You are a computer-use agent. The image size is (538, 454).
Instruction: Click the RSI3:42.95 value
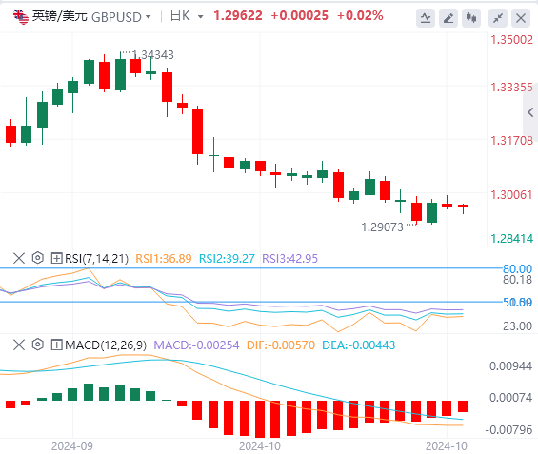click(x=289, y=259)
